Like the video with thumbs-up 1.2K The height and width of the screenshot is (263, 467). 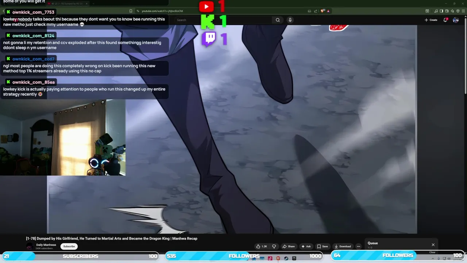(x=262, y=246)
